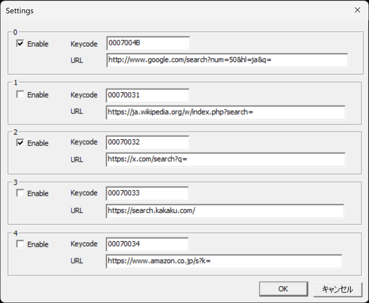Screen dimensions: 369x303
Task: Select the Keycode field showing 00070032
Action: pyautogui.click(x=147, y=142)
